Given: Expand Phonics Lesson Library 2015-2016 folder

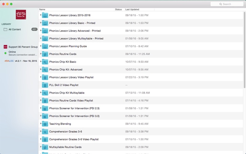Looking at the screenshot, I should (x=41, y=15).
